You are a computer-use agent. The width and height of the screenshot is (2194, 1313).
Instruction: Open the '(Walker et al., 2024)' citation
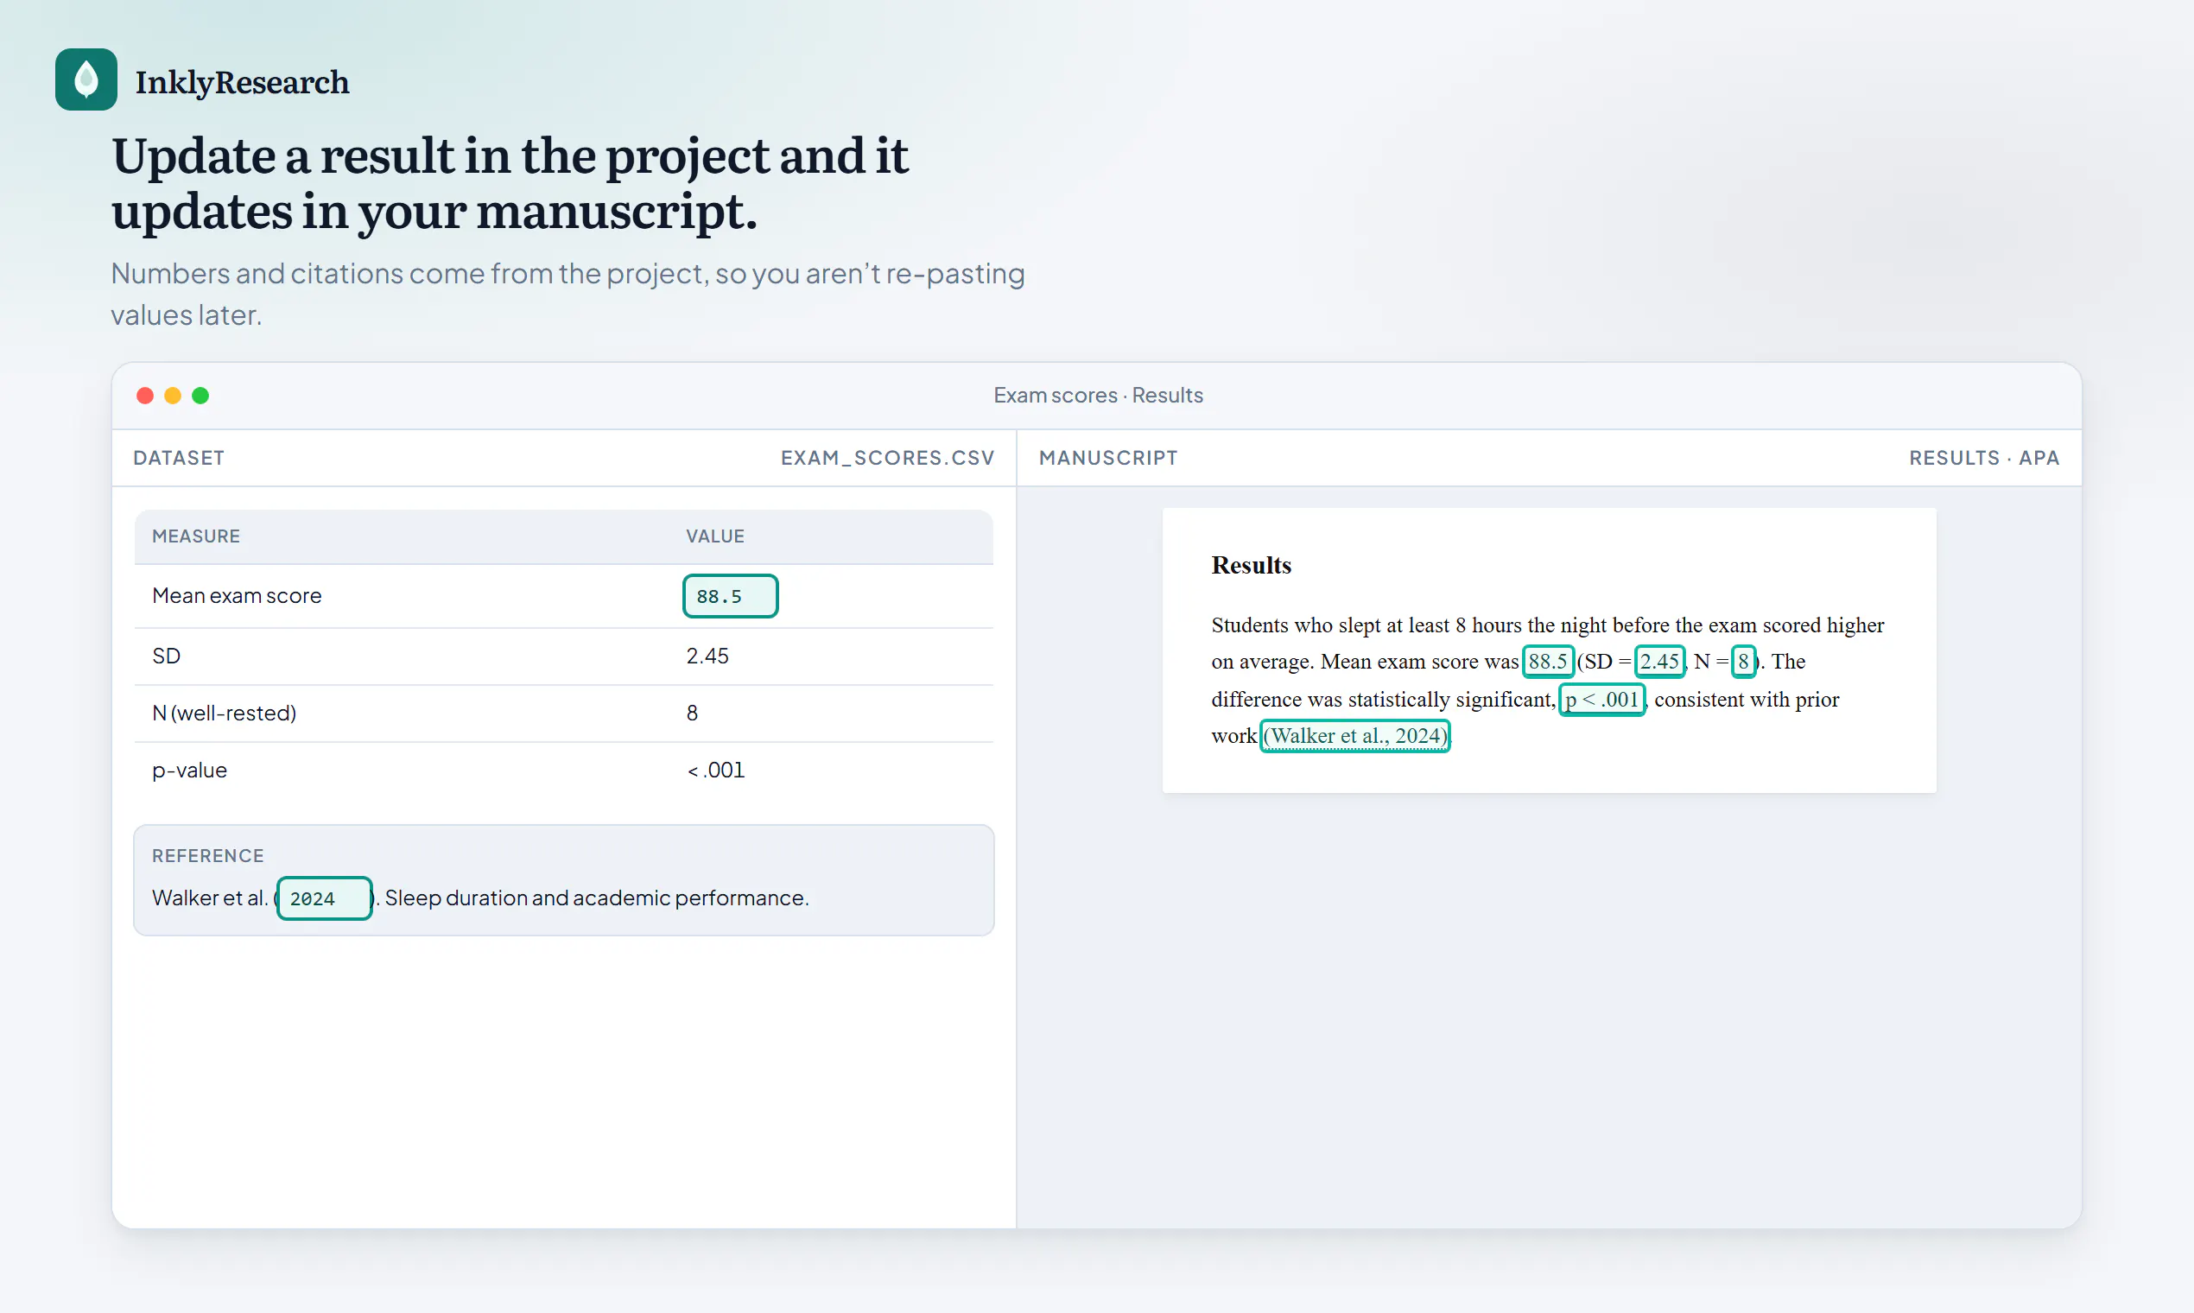1354,735
